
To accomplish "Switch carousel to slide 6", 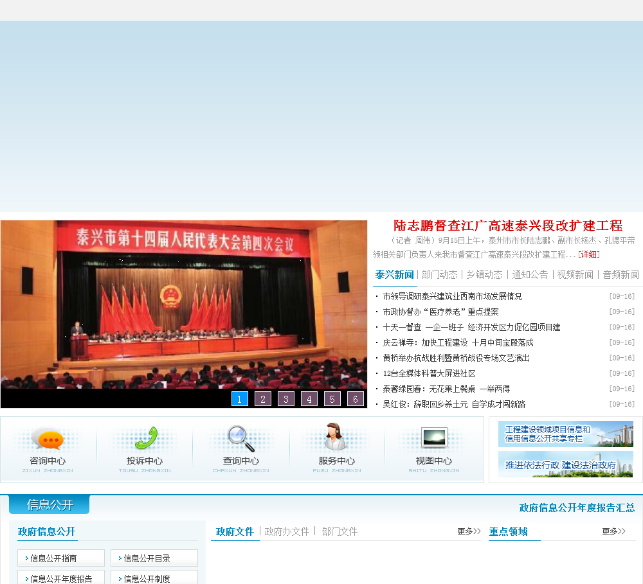I will [x=356, y=399].
